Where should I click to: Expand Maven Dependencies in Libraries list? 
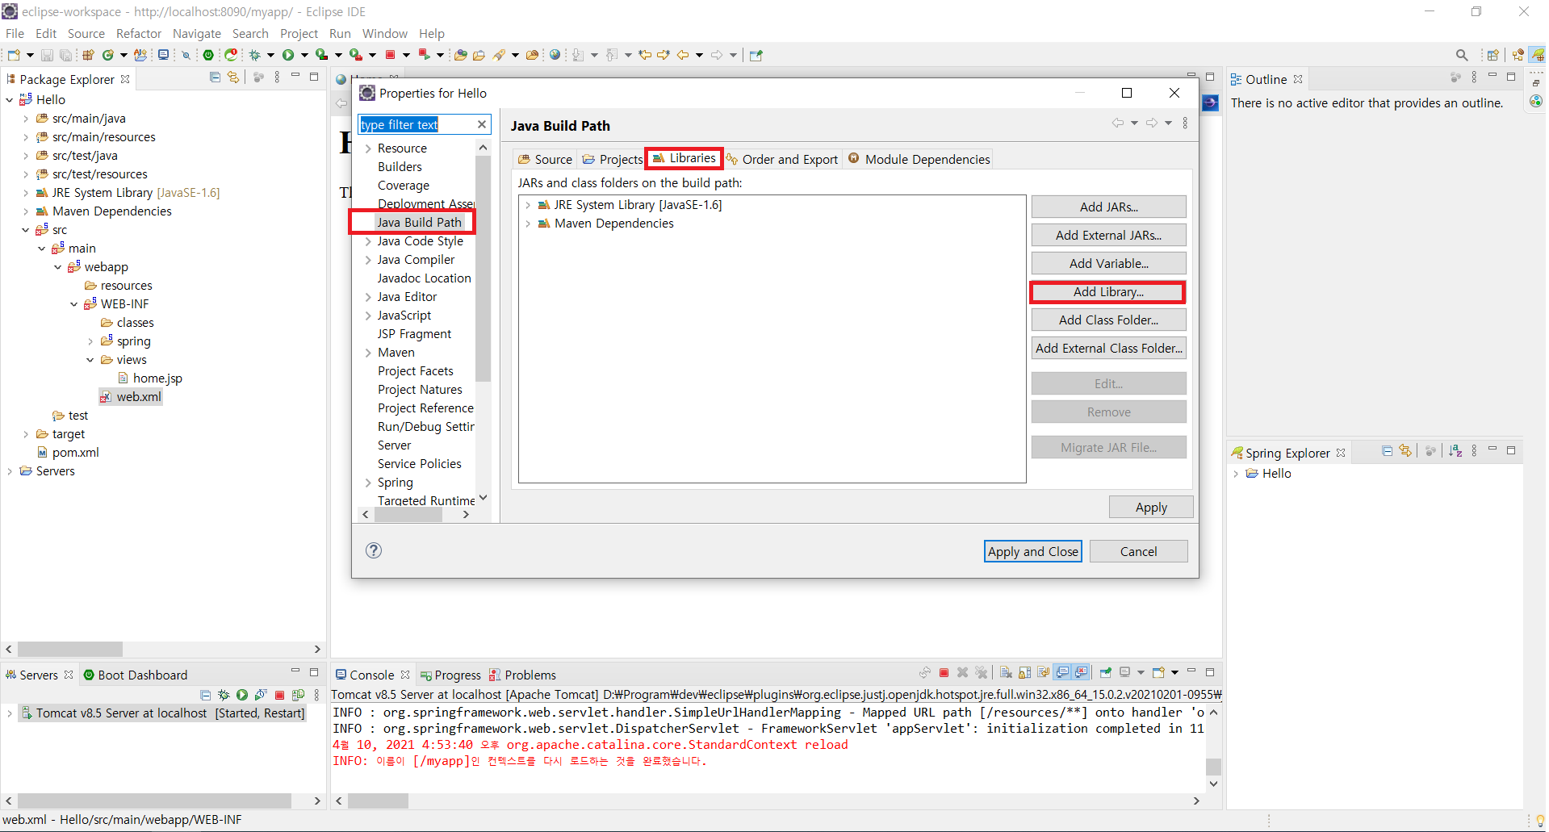pos(528,224)
